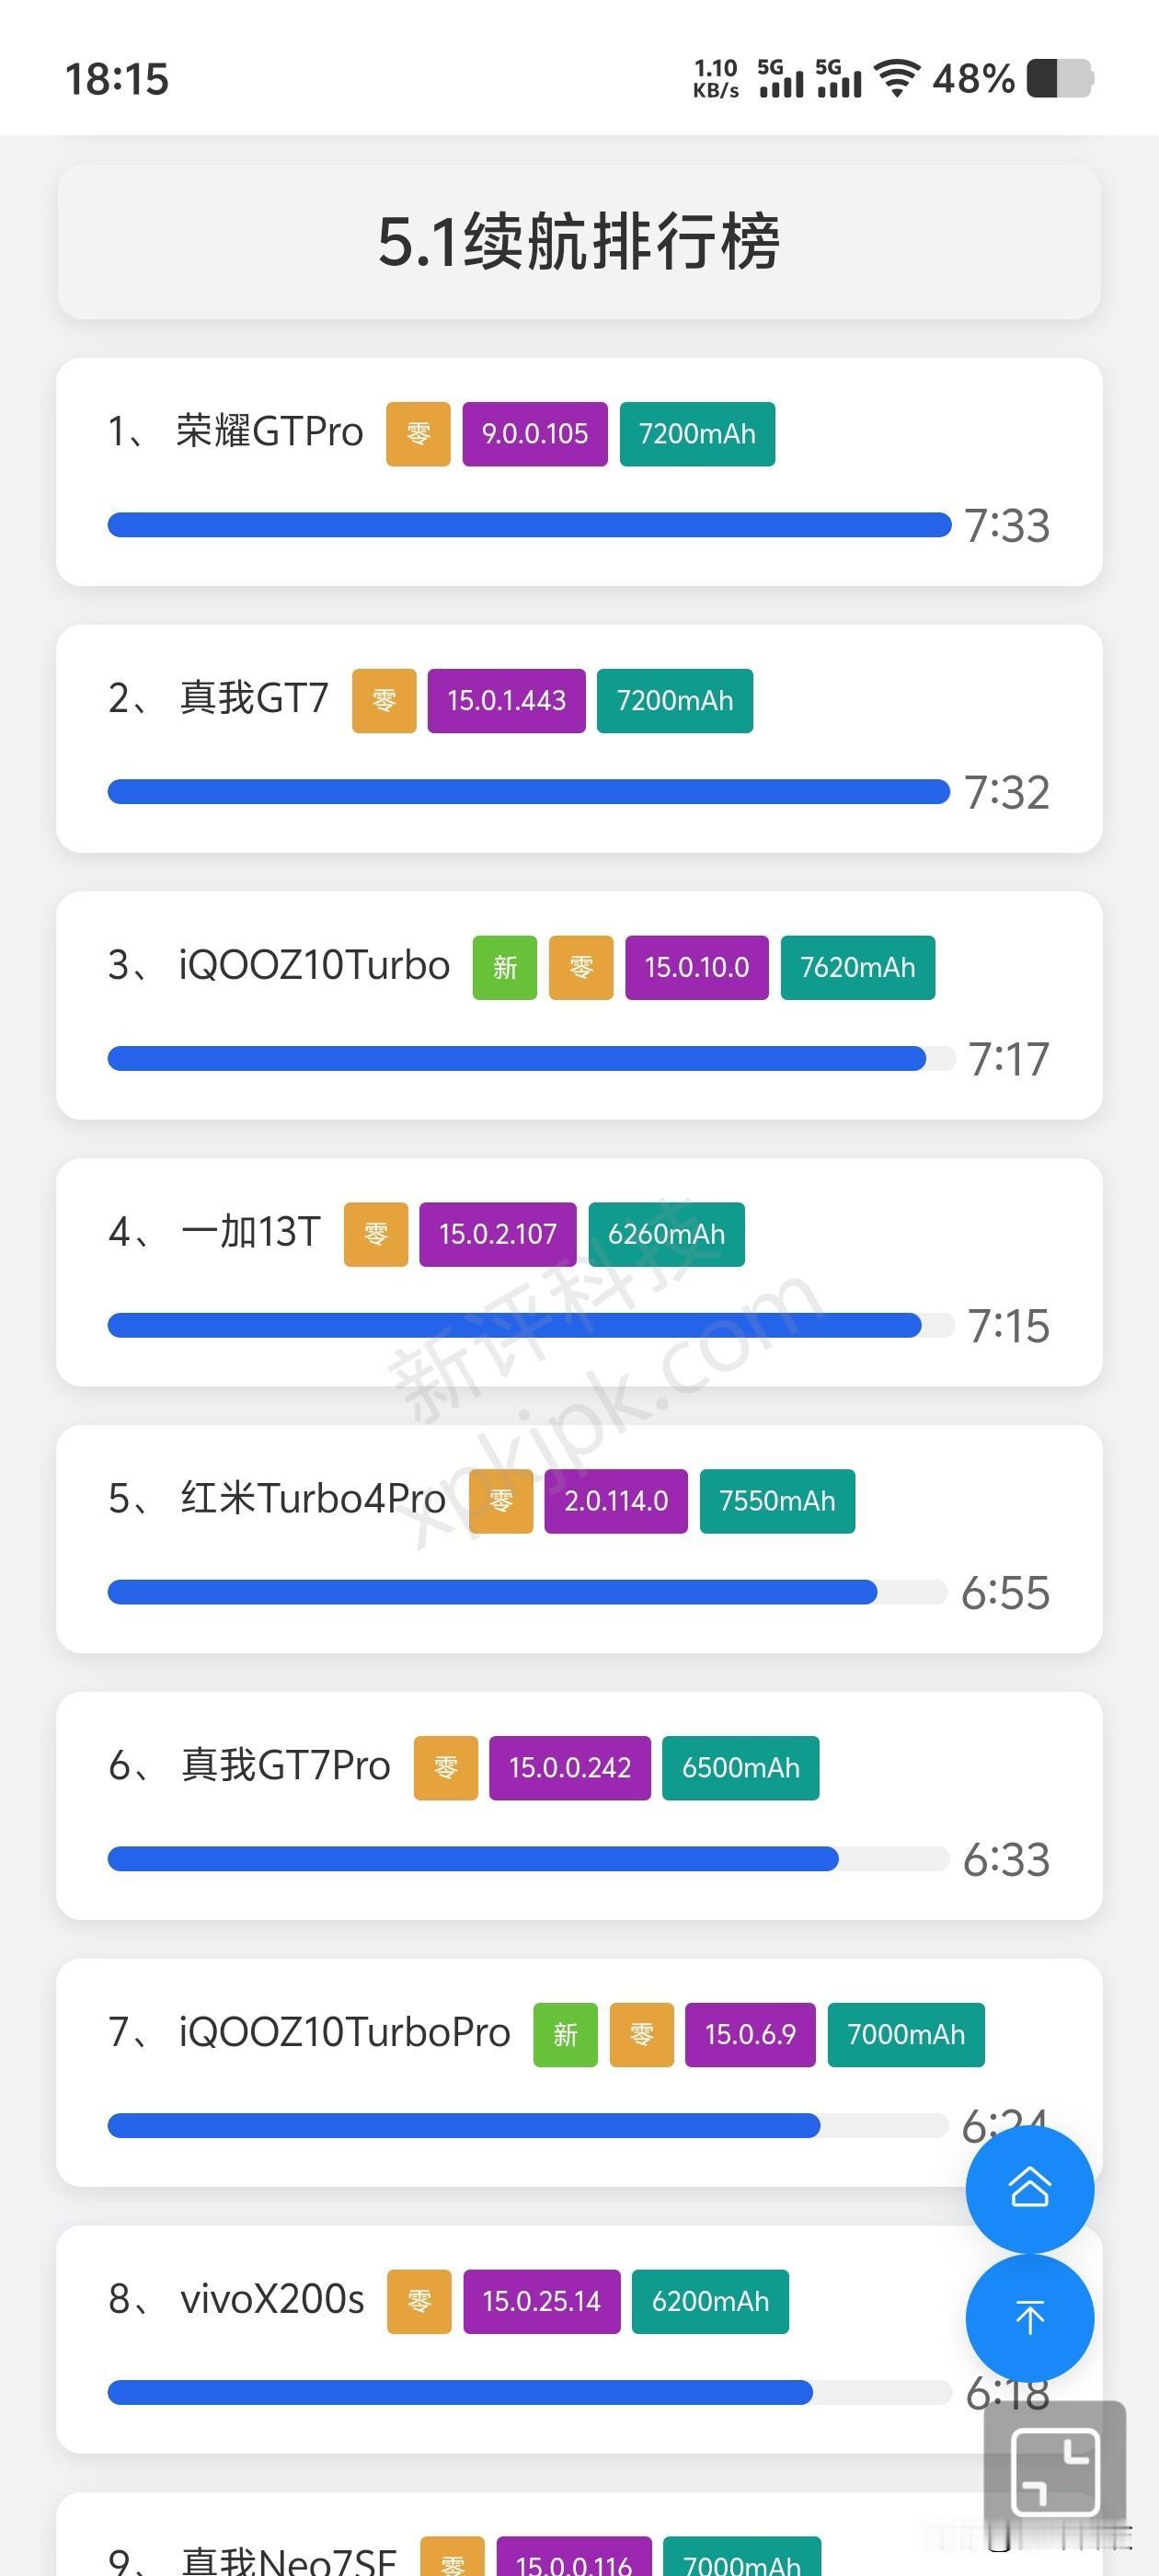The image size is (1159, 2576).
Task: Tap the 7:33 blue endurance bar
Action: click(529, 525)
